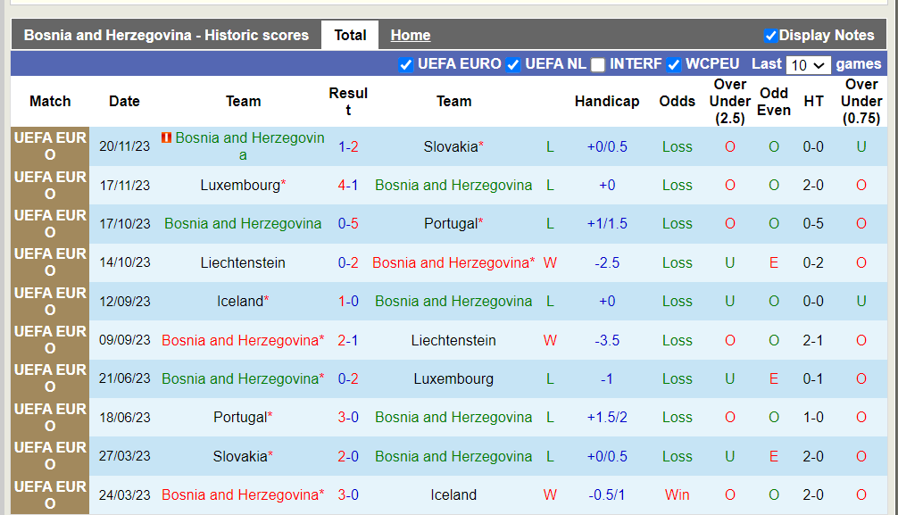
Task: Select 10 in the games dropdown
Action: tap(802, 64)
